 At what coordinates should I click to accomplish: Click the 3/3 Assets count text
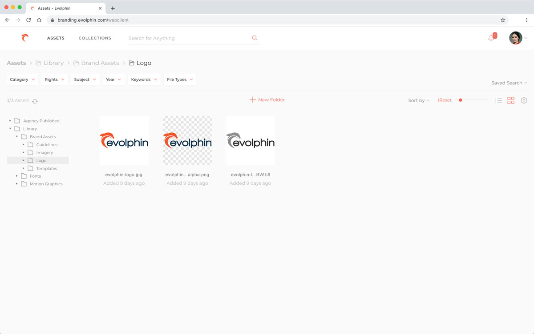[x=18, y=101]
